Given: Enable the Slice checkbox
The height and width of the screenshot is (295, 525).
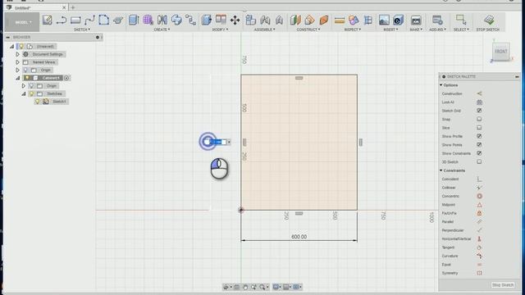Looking at the screenshot, I should click(479, 128).
